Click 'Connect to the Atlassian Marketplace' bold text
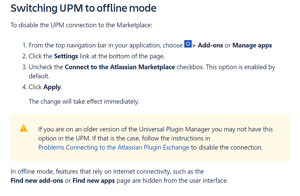 [x=120, y=67]
